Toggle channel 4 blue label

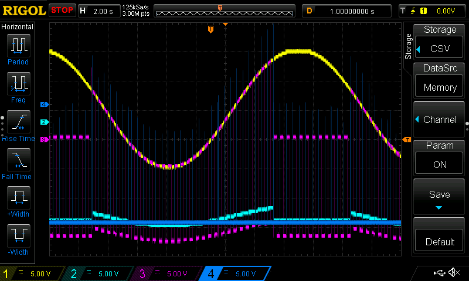(235, 273)
